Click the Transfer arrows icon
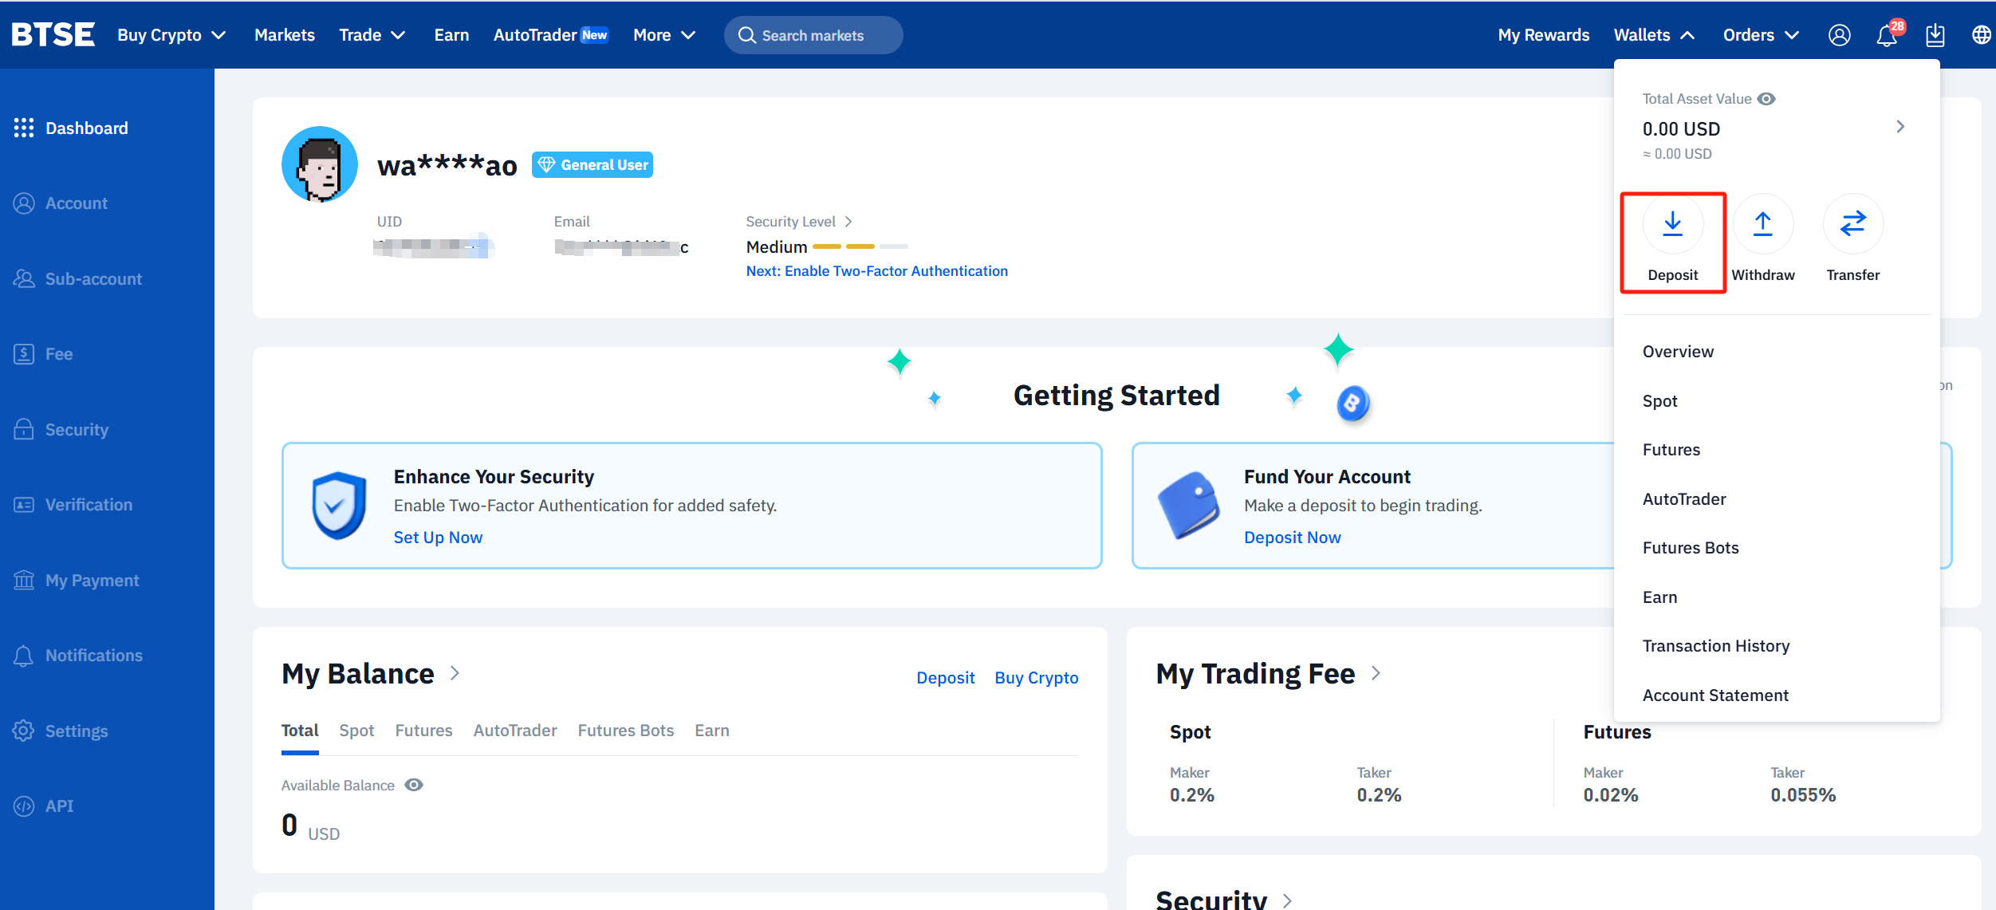The height and width of the screenshot is (910, 1996). click(1852, 224)
